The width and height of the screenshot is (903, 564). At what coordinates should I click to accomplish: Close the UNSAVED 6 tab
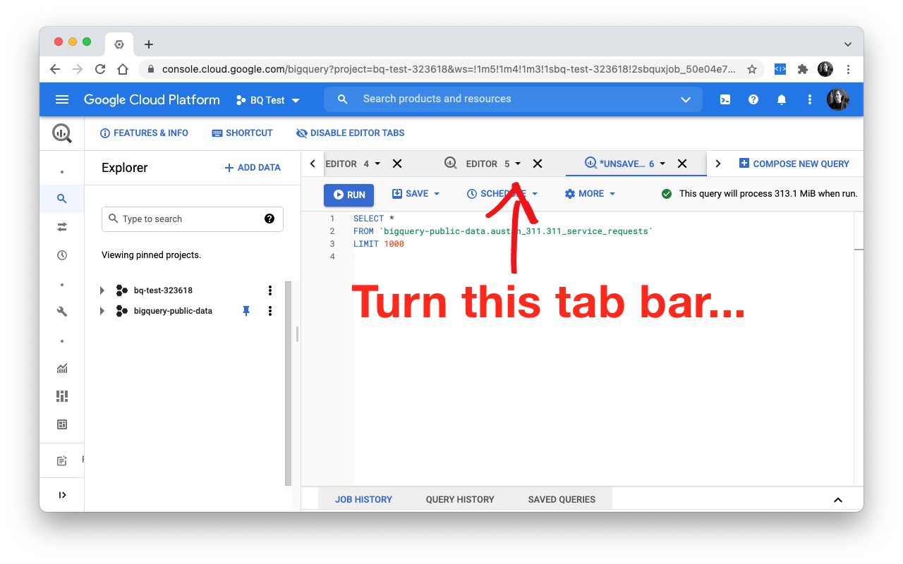click(682, 164)
